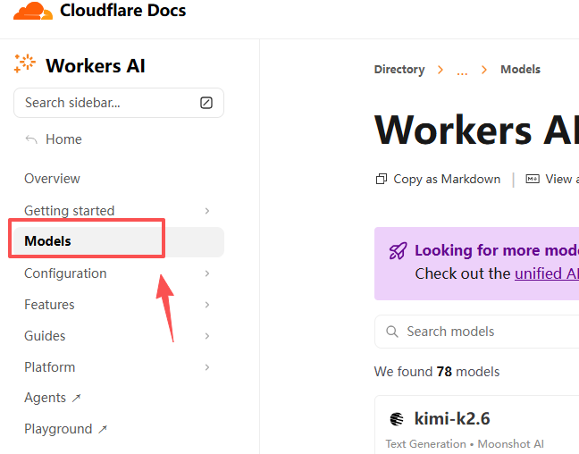The height and width of the screenshot is (454, 579).
Task: Expand the Guides chevron
Action: coord(207,336)
